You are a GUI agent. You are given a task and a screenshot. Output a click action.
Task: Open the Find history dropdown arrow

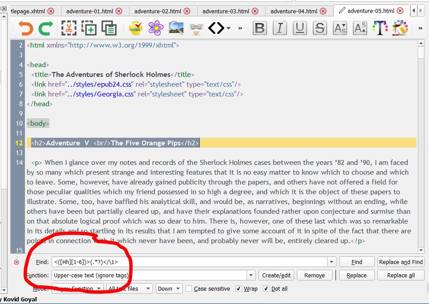point(332,262)
